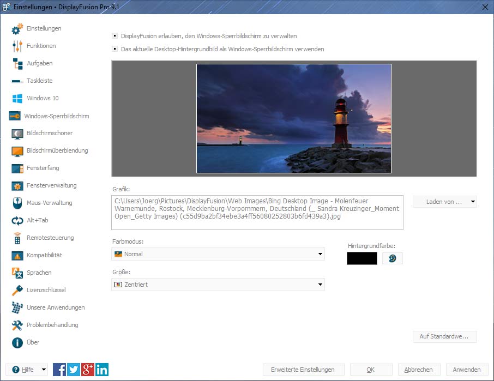Viewport: 494px width, 381px height.
Task: Select Einstellungen label in sidebar
Action: (44, 28)
